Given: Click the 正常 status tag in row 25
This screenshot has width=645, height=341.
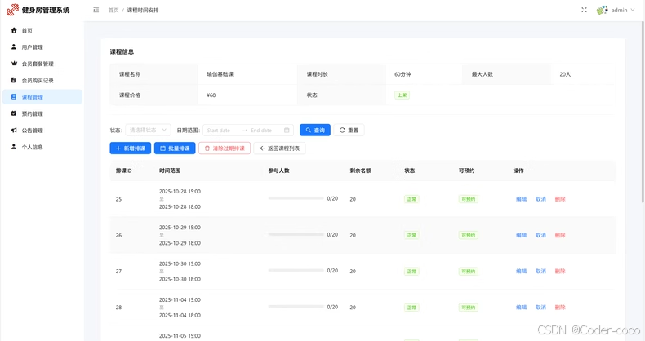Looking at the screenshot, I should [x=411, y=199].
